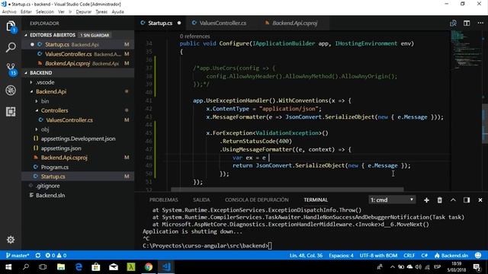Change indentation via Espacios: 4
488x274 pixels.
click(341, 256)
